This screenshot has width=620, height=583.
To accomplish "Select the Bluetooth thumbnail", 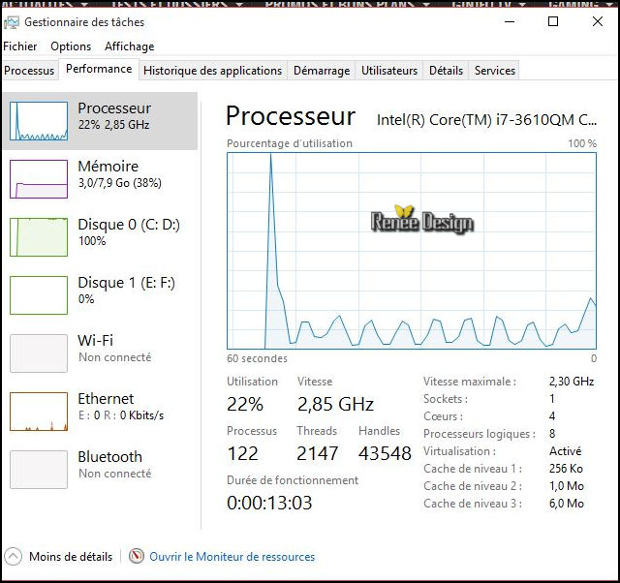I will pos(39,470).
